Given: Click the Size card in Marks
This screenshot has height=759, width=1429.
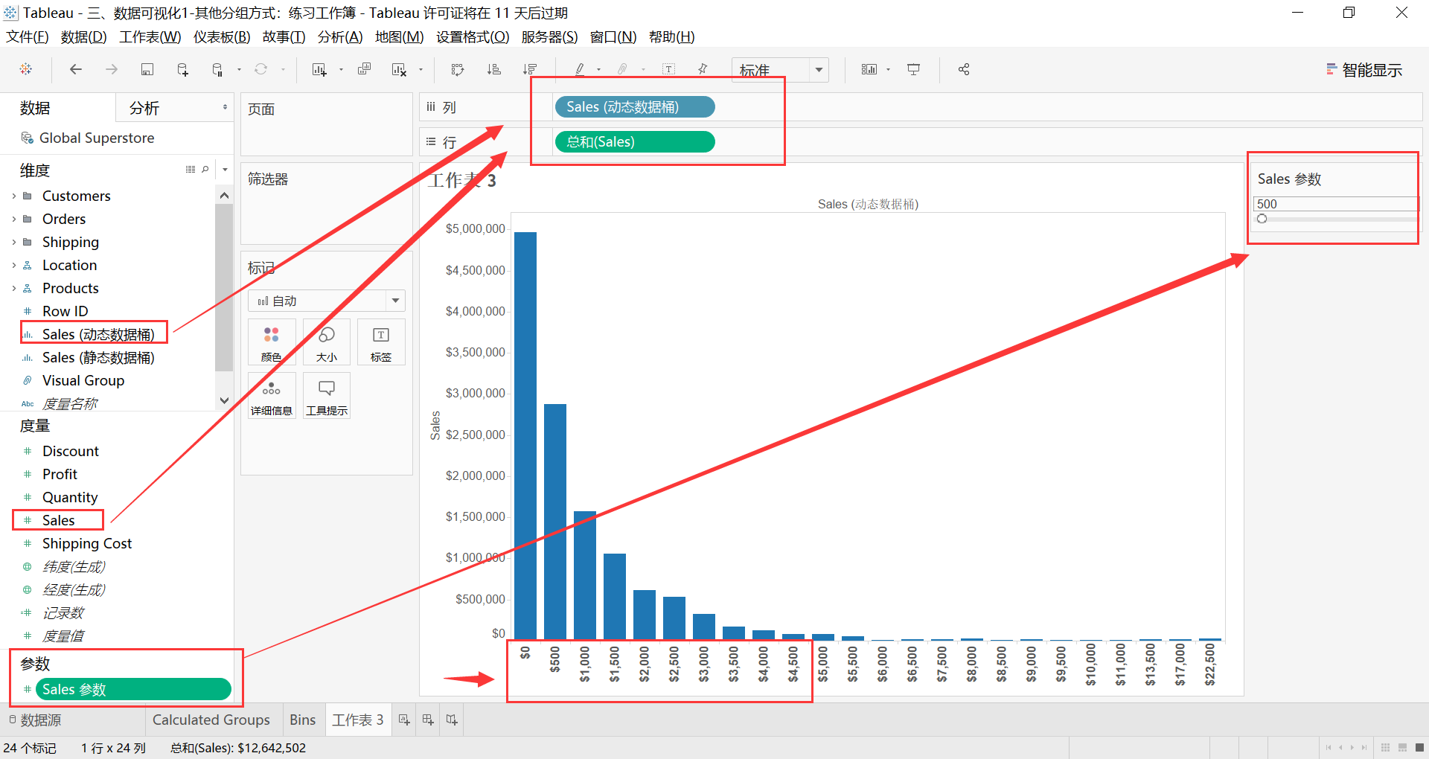Looking at the screenshot, I should click(327, 342).
